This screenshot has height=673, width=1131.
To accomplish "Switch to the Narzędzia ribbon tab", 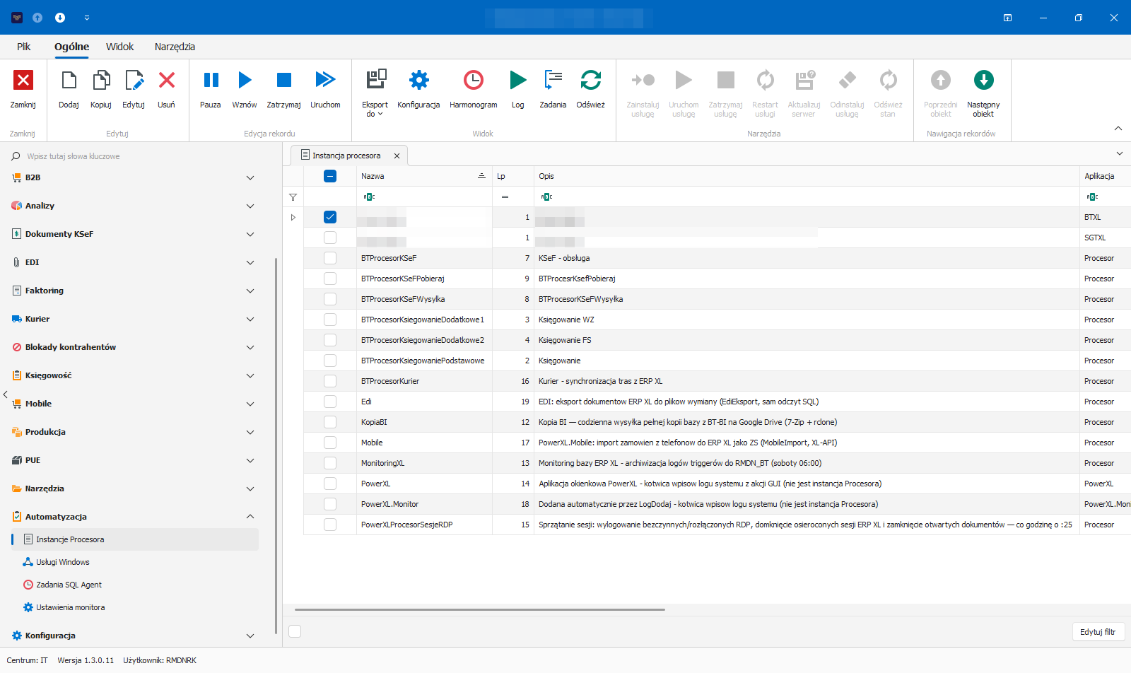I will tap(175, 47).
